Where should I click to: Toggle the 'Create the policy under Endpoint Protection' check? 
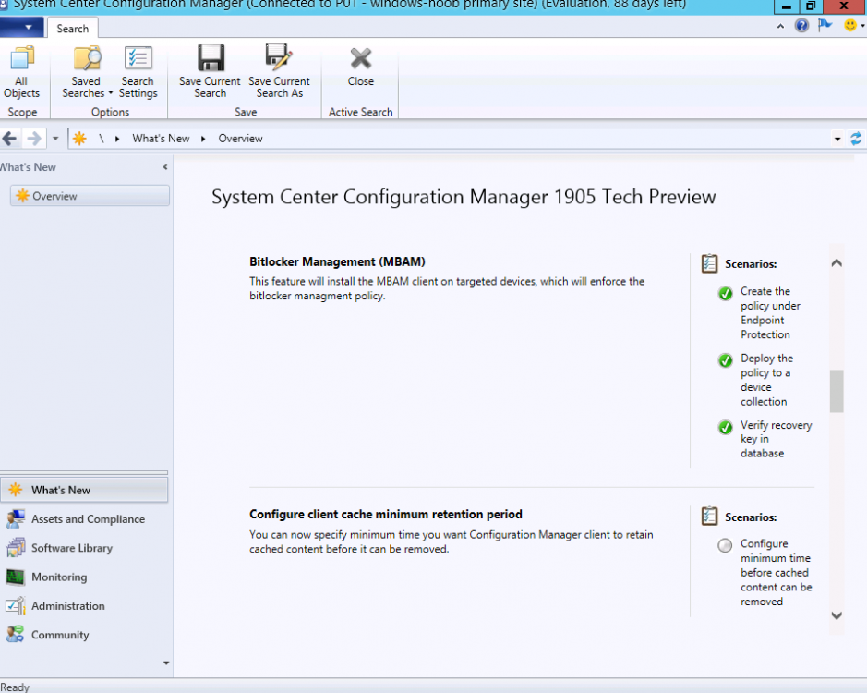pyautogui.click(x=725, y=293)
